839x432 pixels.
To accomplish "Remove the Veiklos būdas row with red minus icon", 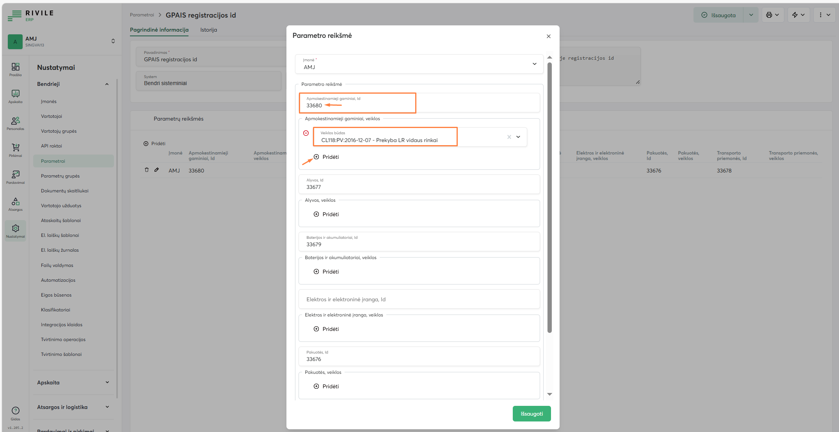I will [306, 133].
